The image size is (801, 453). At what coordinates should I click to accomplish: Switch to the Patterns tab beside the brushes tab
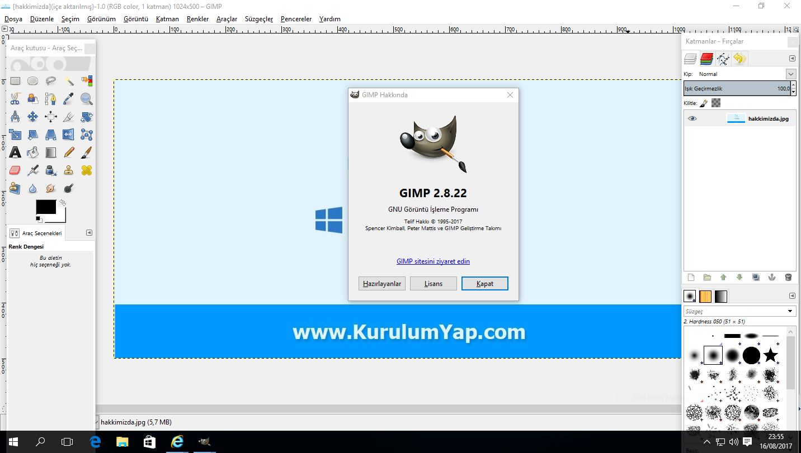point(705,296)
